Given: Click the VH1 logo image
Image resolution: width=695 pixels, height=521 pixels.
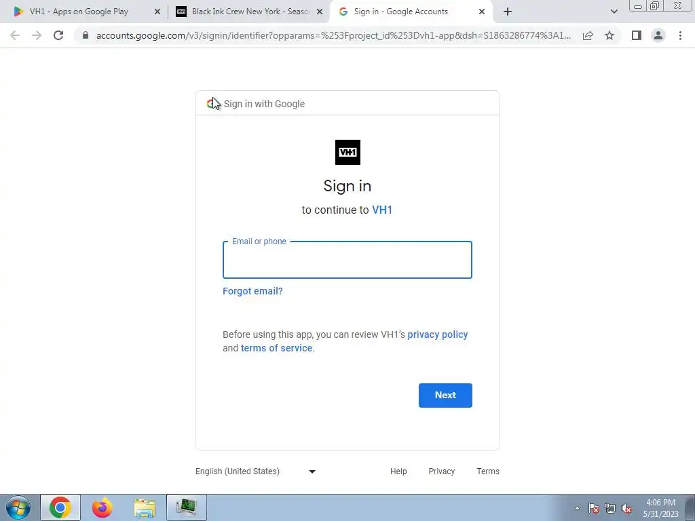Looking at the screenshot, I should (347, 152).
